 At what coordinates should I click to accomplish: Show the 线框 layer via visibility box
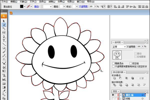coord(113,98)
